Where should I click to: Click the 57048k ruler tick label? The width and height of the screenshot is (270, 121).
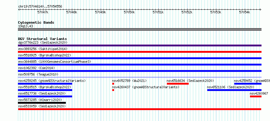click(x=72, y=12)
